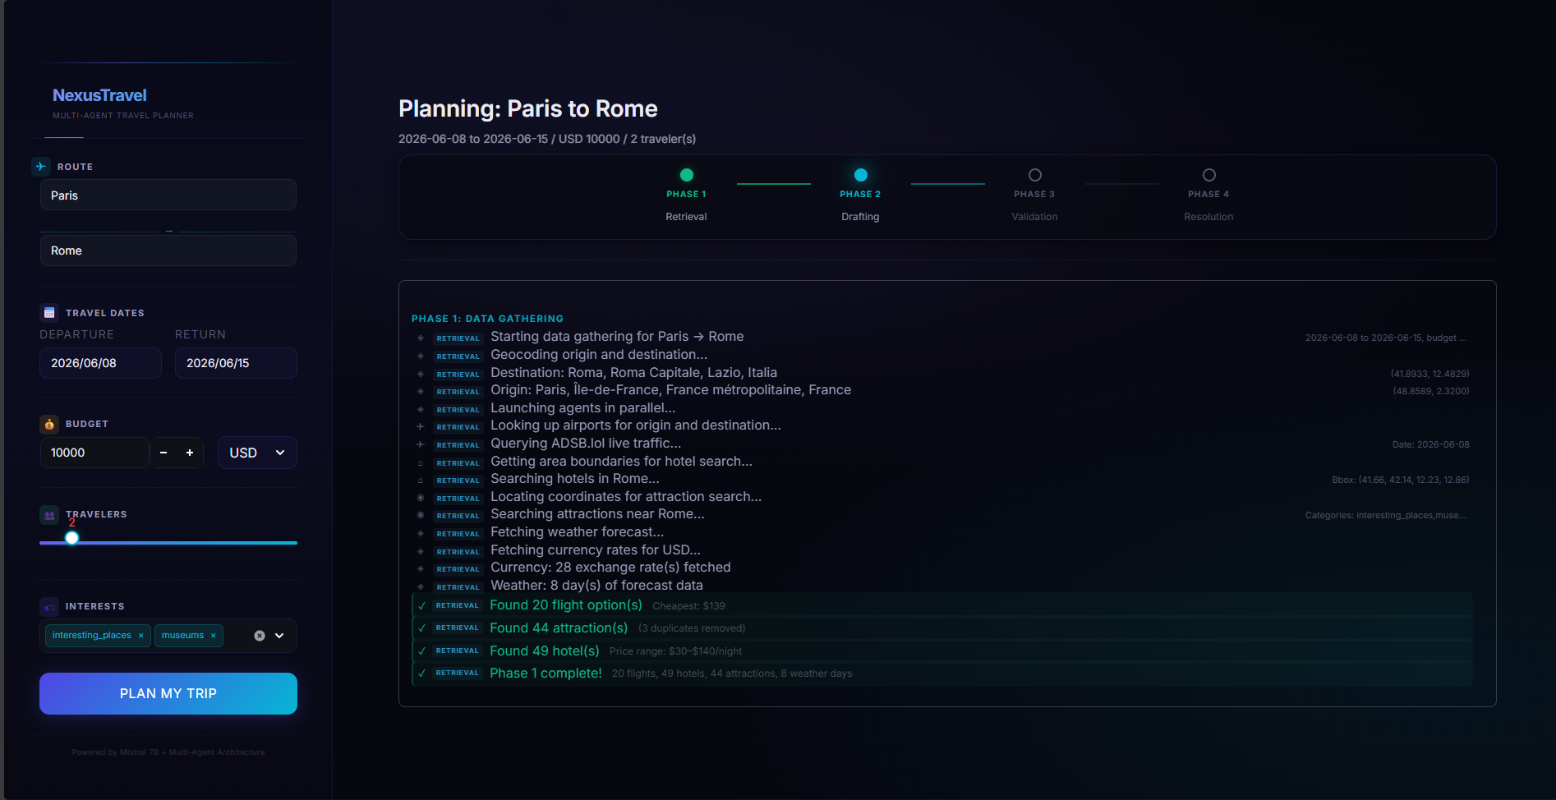Click the departure date field
The height and width of the screenshot is (800, 1556).
(x=100, y=363)
